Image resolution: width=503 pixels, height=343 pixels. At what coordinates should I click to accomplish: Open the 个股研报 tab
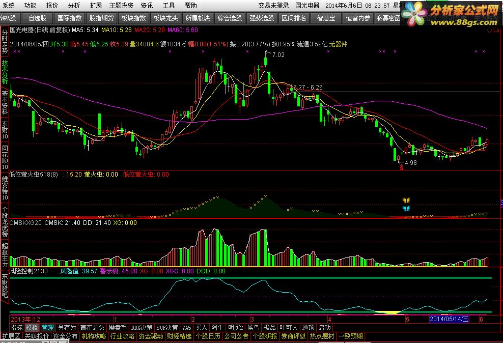tap(265, 336)
